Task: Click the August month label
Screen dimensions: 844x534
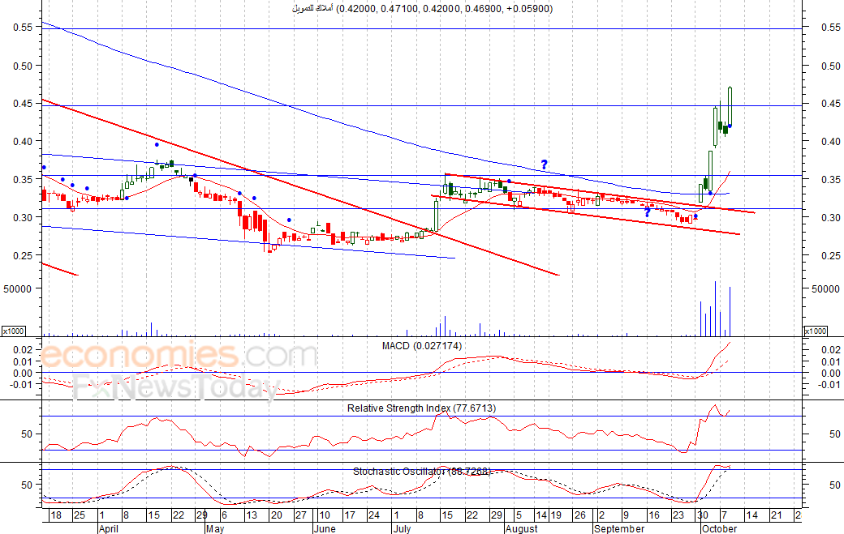Action: pos(522,528)
